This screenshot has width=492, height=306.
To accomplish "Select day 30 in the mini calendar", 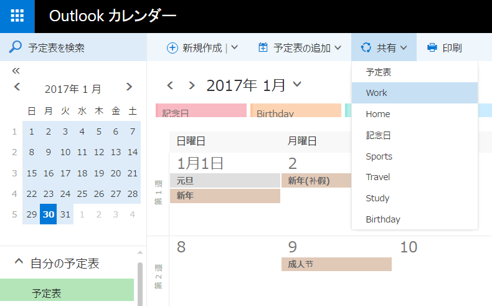I will (x=49, y=214).
